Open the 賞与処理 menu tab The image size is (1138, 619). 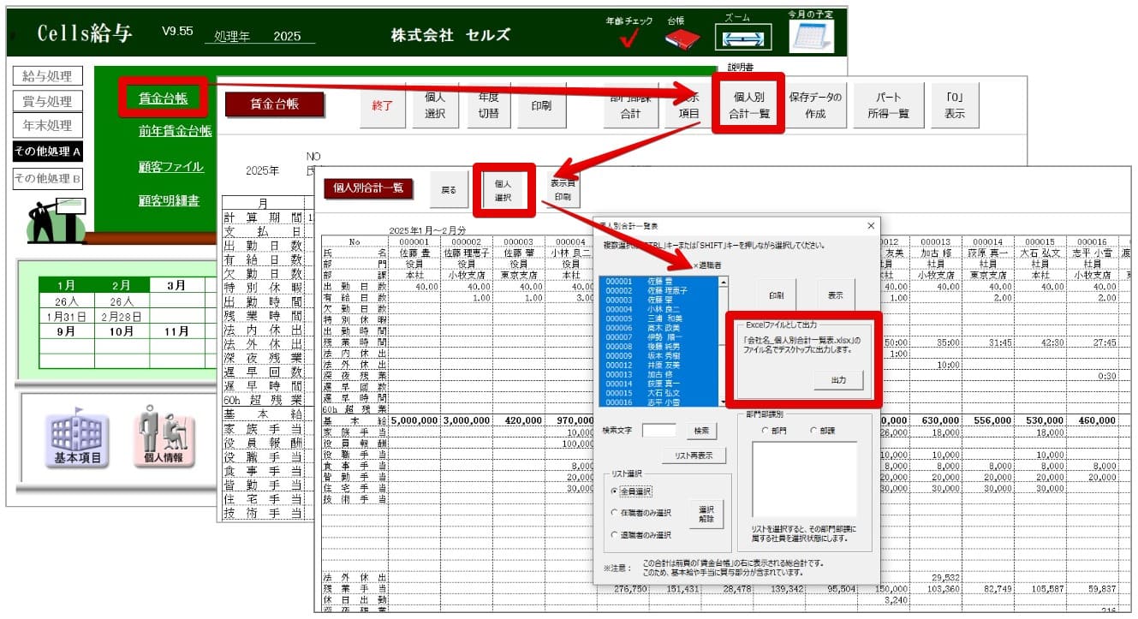pyautogui.click(x=47, y=101)
